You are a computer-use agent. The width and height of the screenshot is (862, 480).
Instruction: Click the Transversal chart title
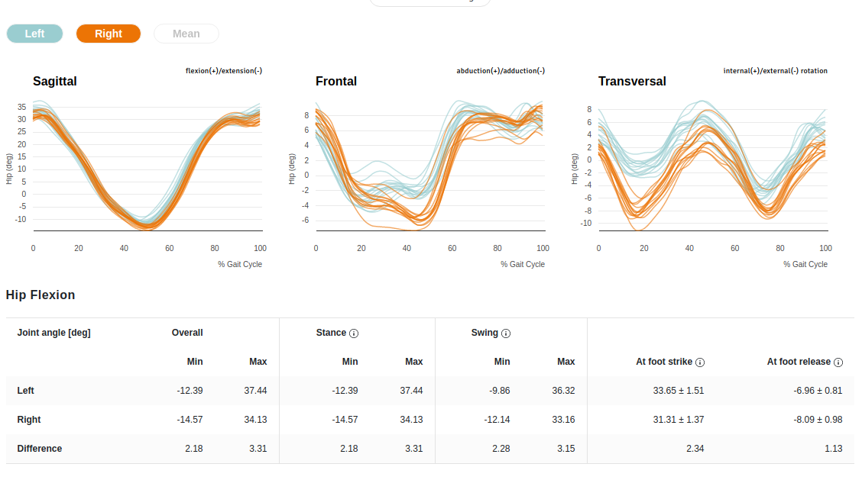click(x=632, y=82)
